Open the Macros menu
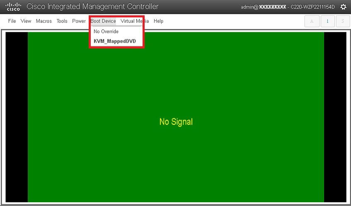The image size is (351, 206). [44, 21]
